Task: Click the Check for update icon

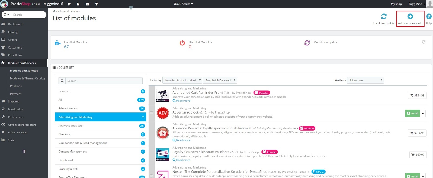Action: coord(384,16)
